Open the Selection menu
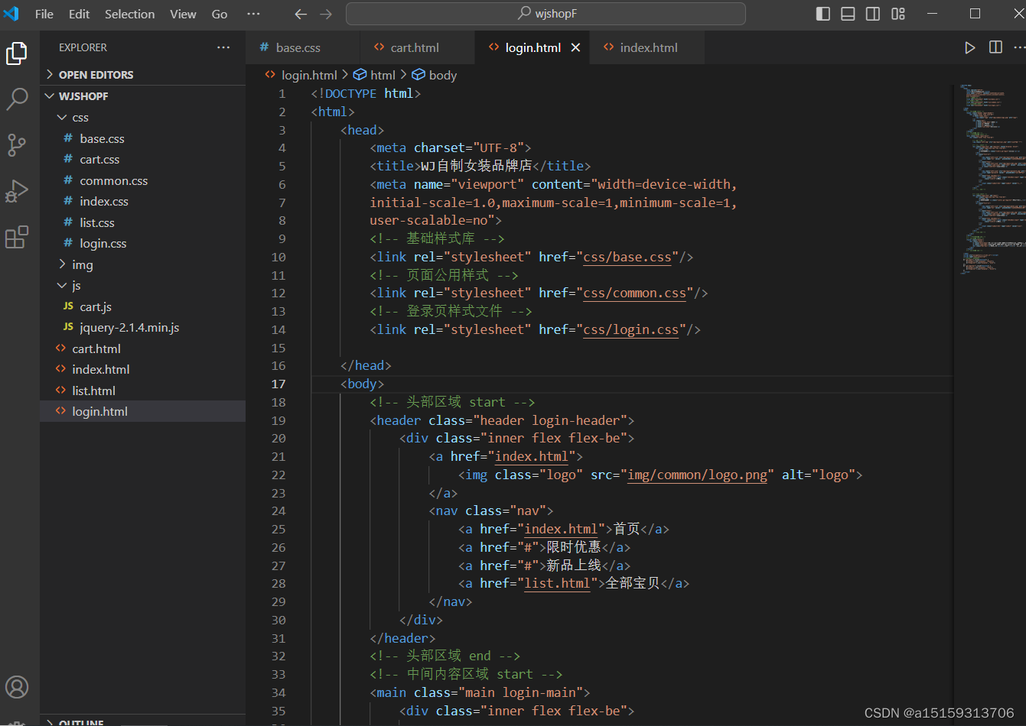Image resolution: width=1026 pixels, height=726 pixels. (x=129, y=14)
